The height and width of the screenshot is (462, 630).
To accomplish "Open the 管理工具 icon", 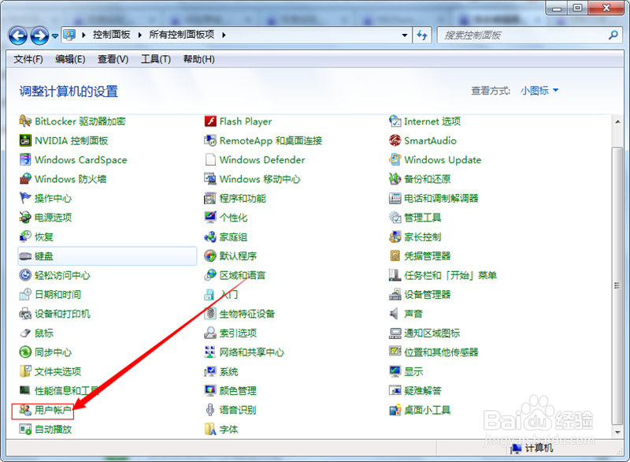I will coord(395,218).
